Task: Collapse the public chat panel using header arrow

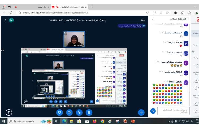Action: pyautogui.click(x=188, y=19)
